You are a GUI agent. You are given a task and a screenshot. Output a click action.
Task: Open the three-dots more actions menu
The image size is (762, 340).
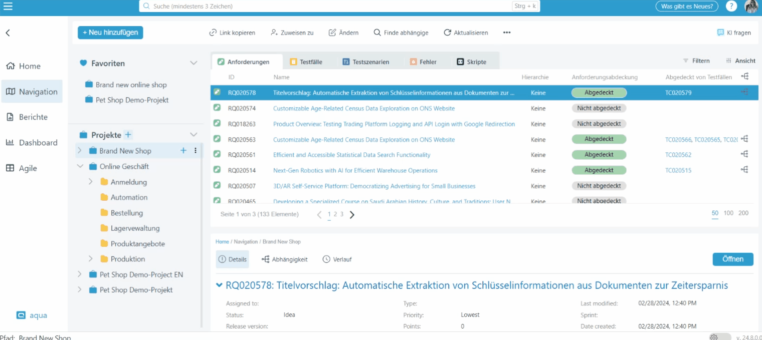click(x=507, y=33)
